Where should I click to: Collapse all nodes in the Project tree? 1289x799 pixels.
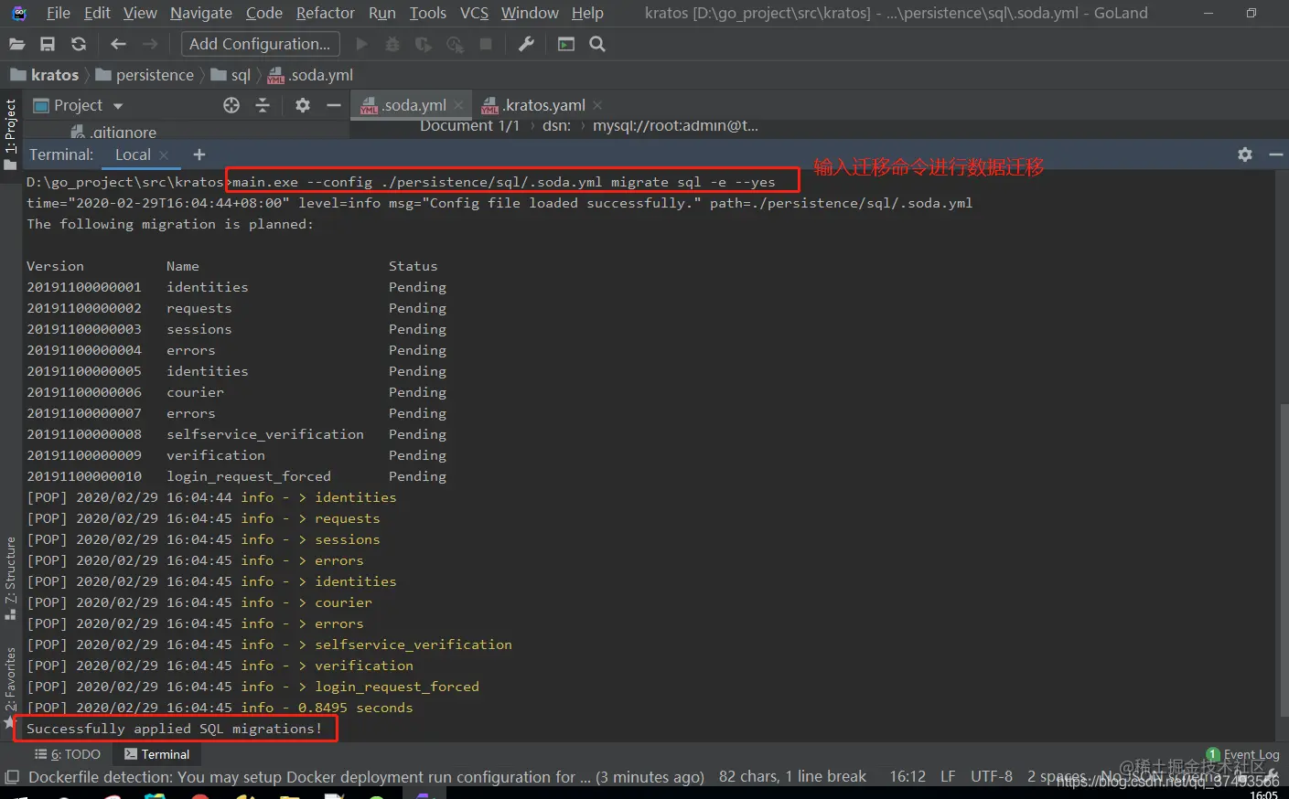click(263, 105)
